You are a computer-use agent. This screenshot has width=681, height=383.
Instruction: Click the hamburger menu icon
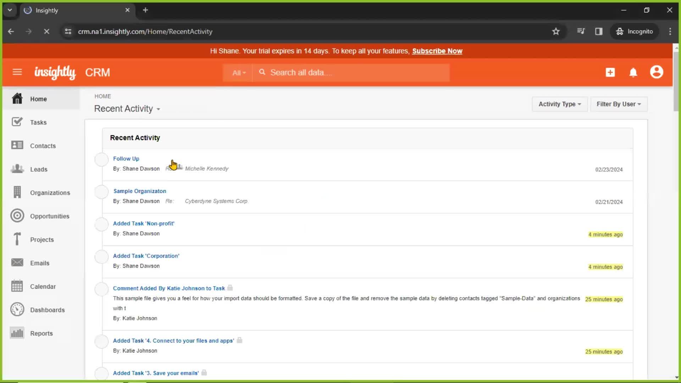click(x=17, y=72)
